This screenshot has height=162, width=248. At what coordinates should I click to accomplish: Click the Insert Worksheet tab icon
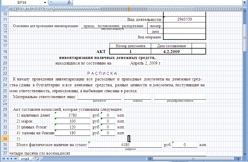37,158
